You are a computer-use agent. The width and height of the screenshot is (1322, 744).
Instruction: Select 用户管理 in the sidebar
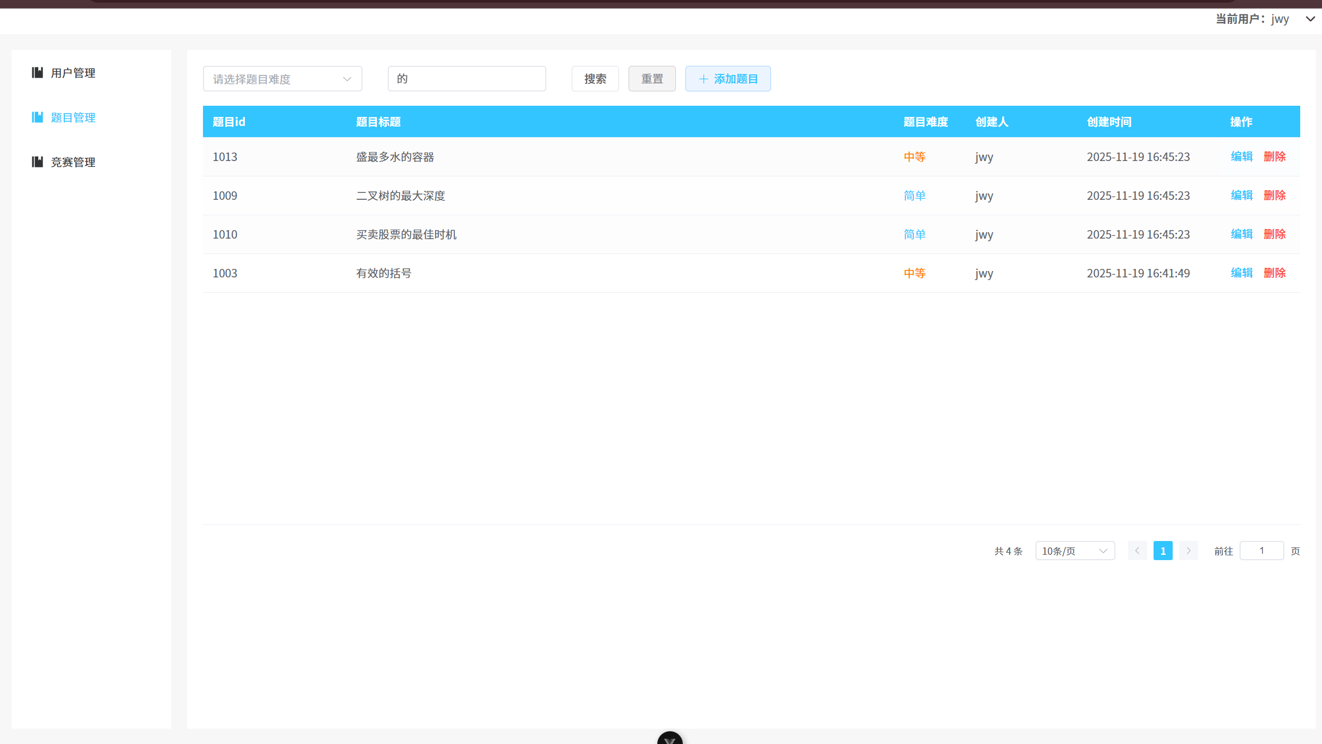point(73,73)
